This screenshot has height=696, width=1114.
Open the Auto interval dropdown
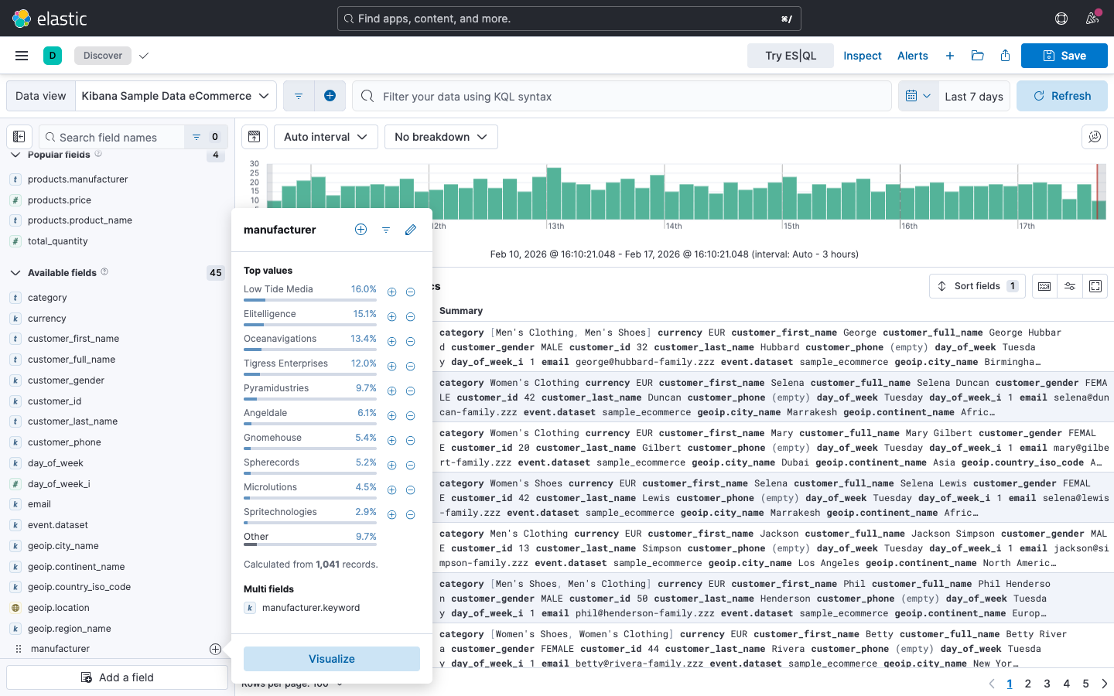coord(326,137)
